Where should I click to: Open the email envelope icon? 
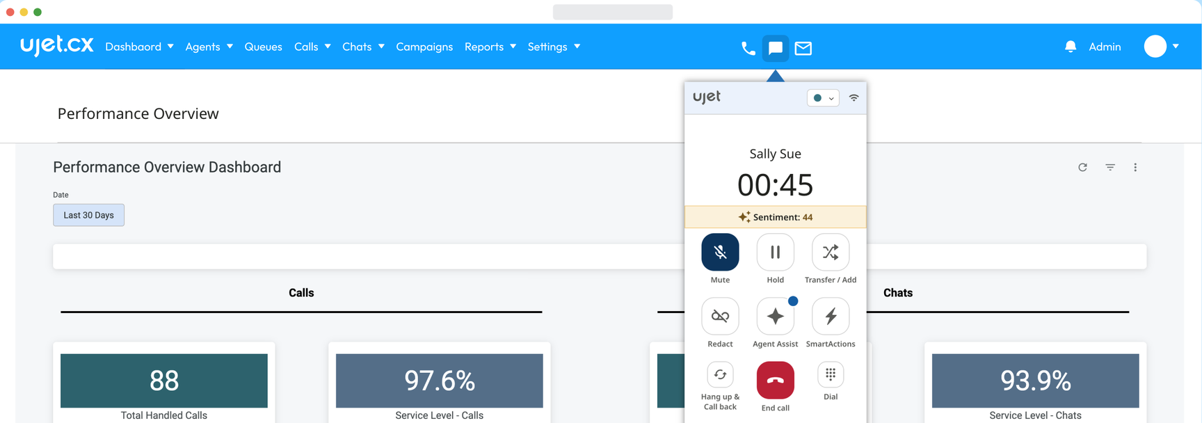point(803,48)
